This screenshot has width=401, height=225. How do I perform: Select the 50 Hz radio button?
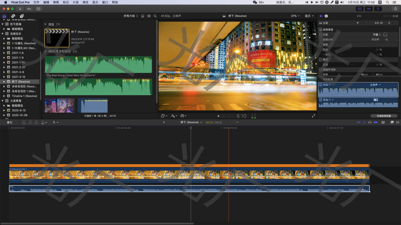[358, 74]
